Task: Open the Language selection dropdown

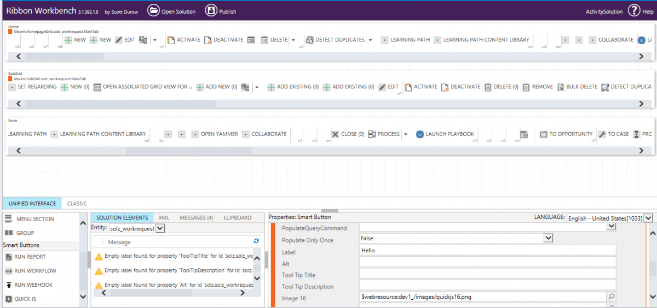Action: coord(648,218)
